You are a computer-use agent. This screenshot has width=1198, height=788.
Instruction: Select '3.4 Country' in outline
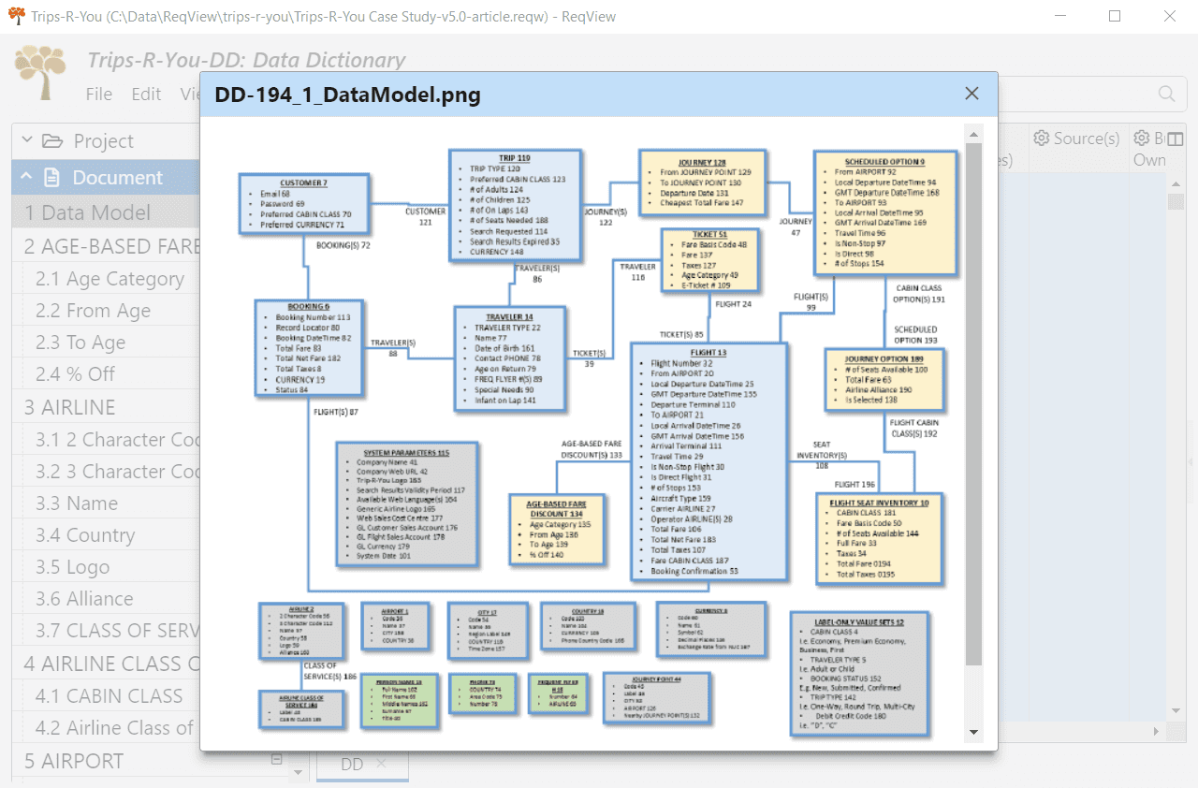pyautogui.click(x=107, y=535)
